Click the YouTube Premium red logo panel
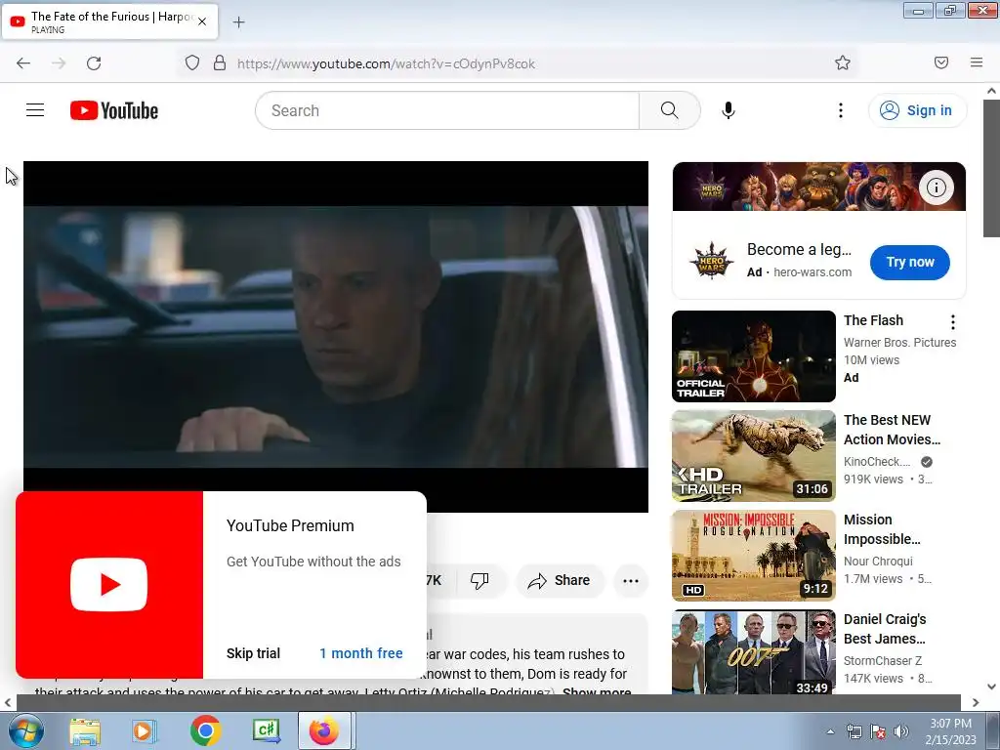This screenshot has height=750, width=1000. point(109,585)
